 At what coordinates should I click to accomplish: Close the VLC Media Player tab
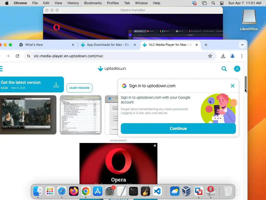(196, 45)
